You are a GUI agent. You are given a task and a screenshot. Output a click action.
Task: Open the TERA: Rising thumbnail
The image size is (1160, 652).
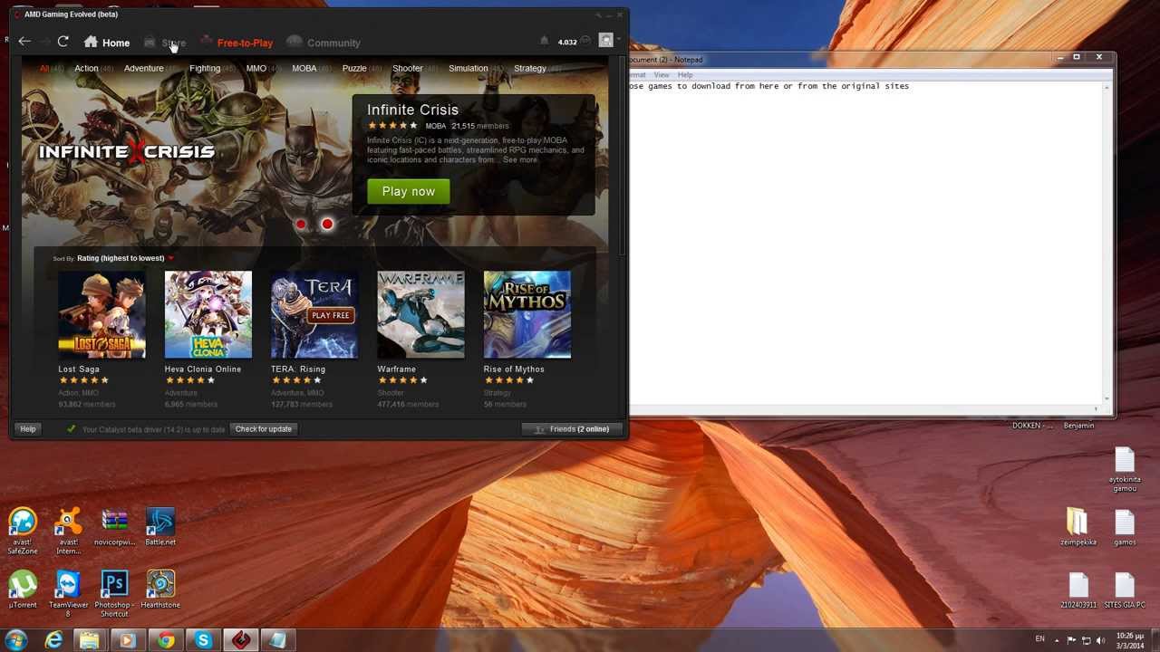click(x=314, y=315)
